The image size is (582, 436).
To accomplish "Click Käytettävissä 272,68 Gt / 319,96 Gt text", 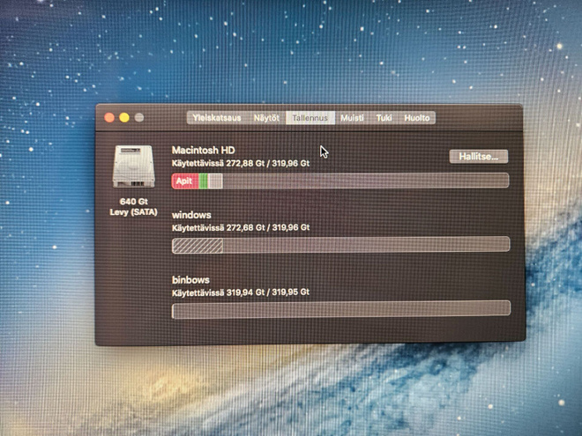I will (241, 227).
